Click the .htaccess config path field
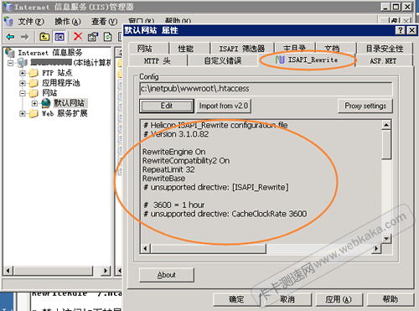The width and height of the screenshot is (419, 311). pos(266,89)
